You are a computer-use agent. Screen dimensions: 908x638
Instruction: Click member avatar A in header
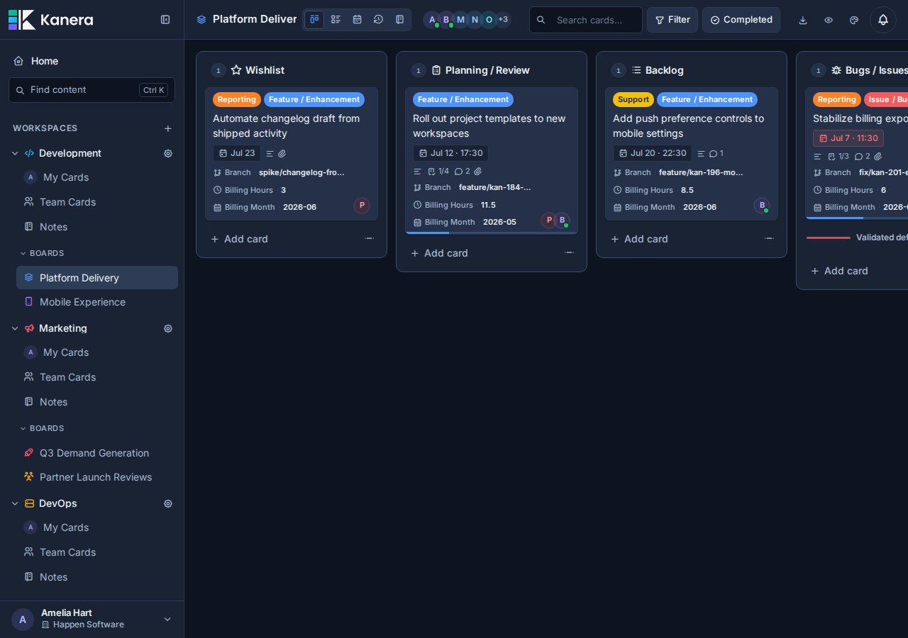click(x=432, y=20)
